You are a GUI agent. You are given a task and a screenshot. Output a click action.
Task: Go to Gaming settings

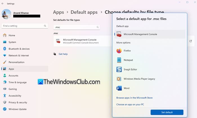tap(25, 89)
